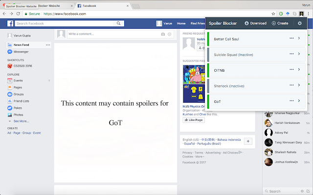Open chat sidebar settings gear icon
Image resolution: width=313 pixels, height=195 pixels.
pyautogui.click(x=302, y=191)
